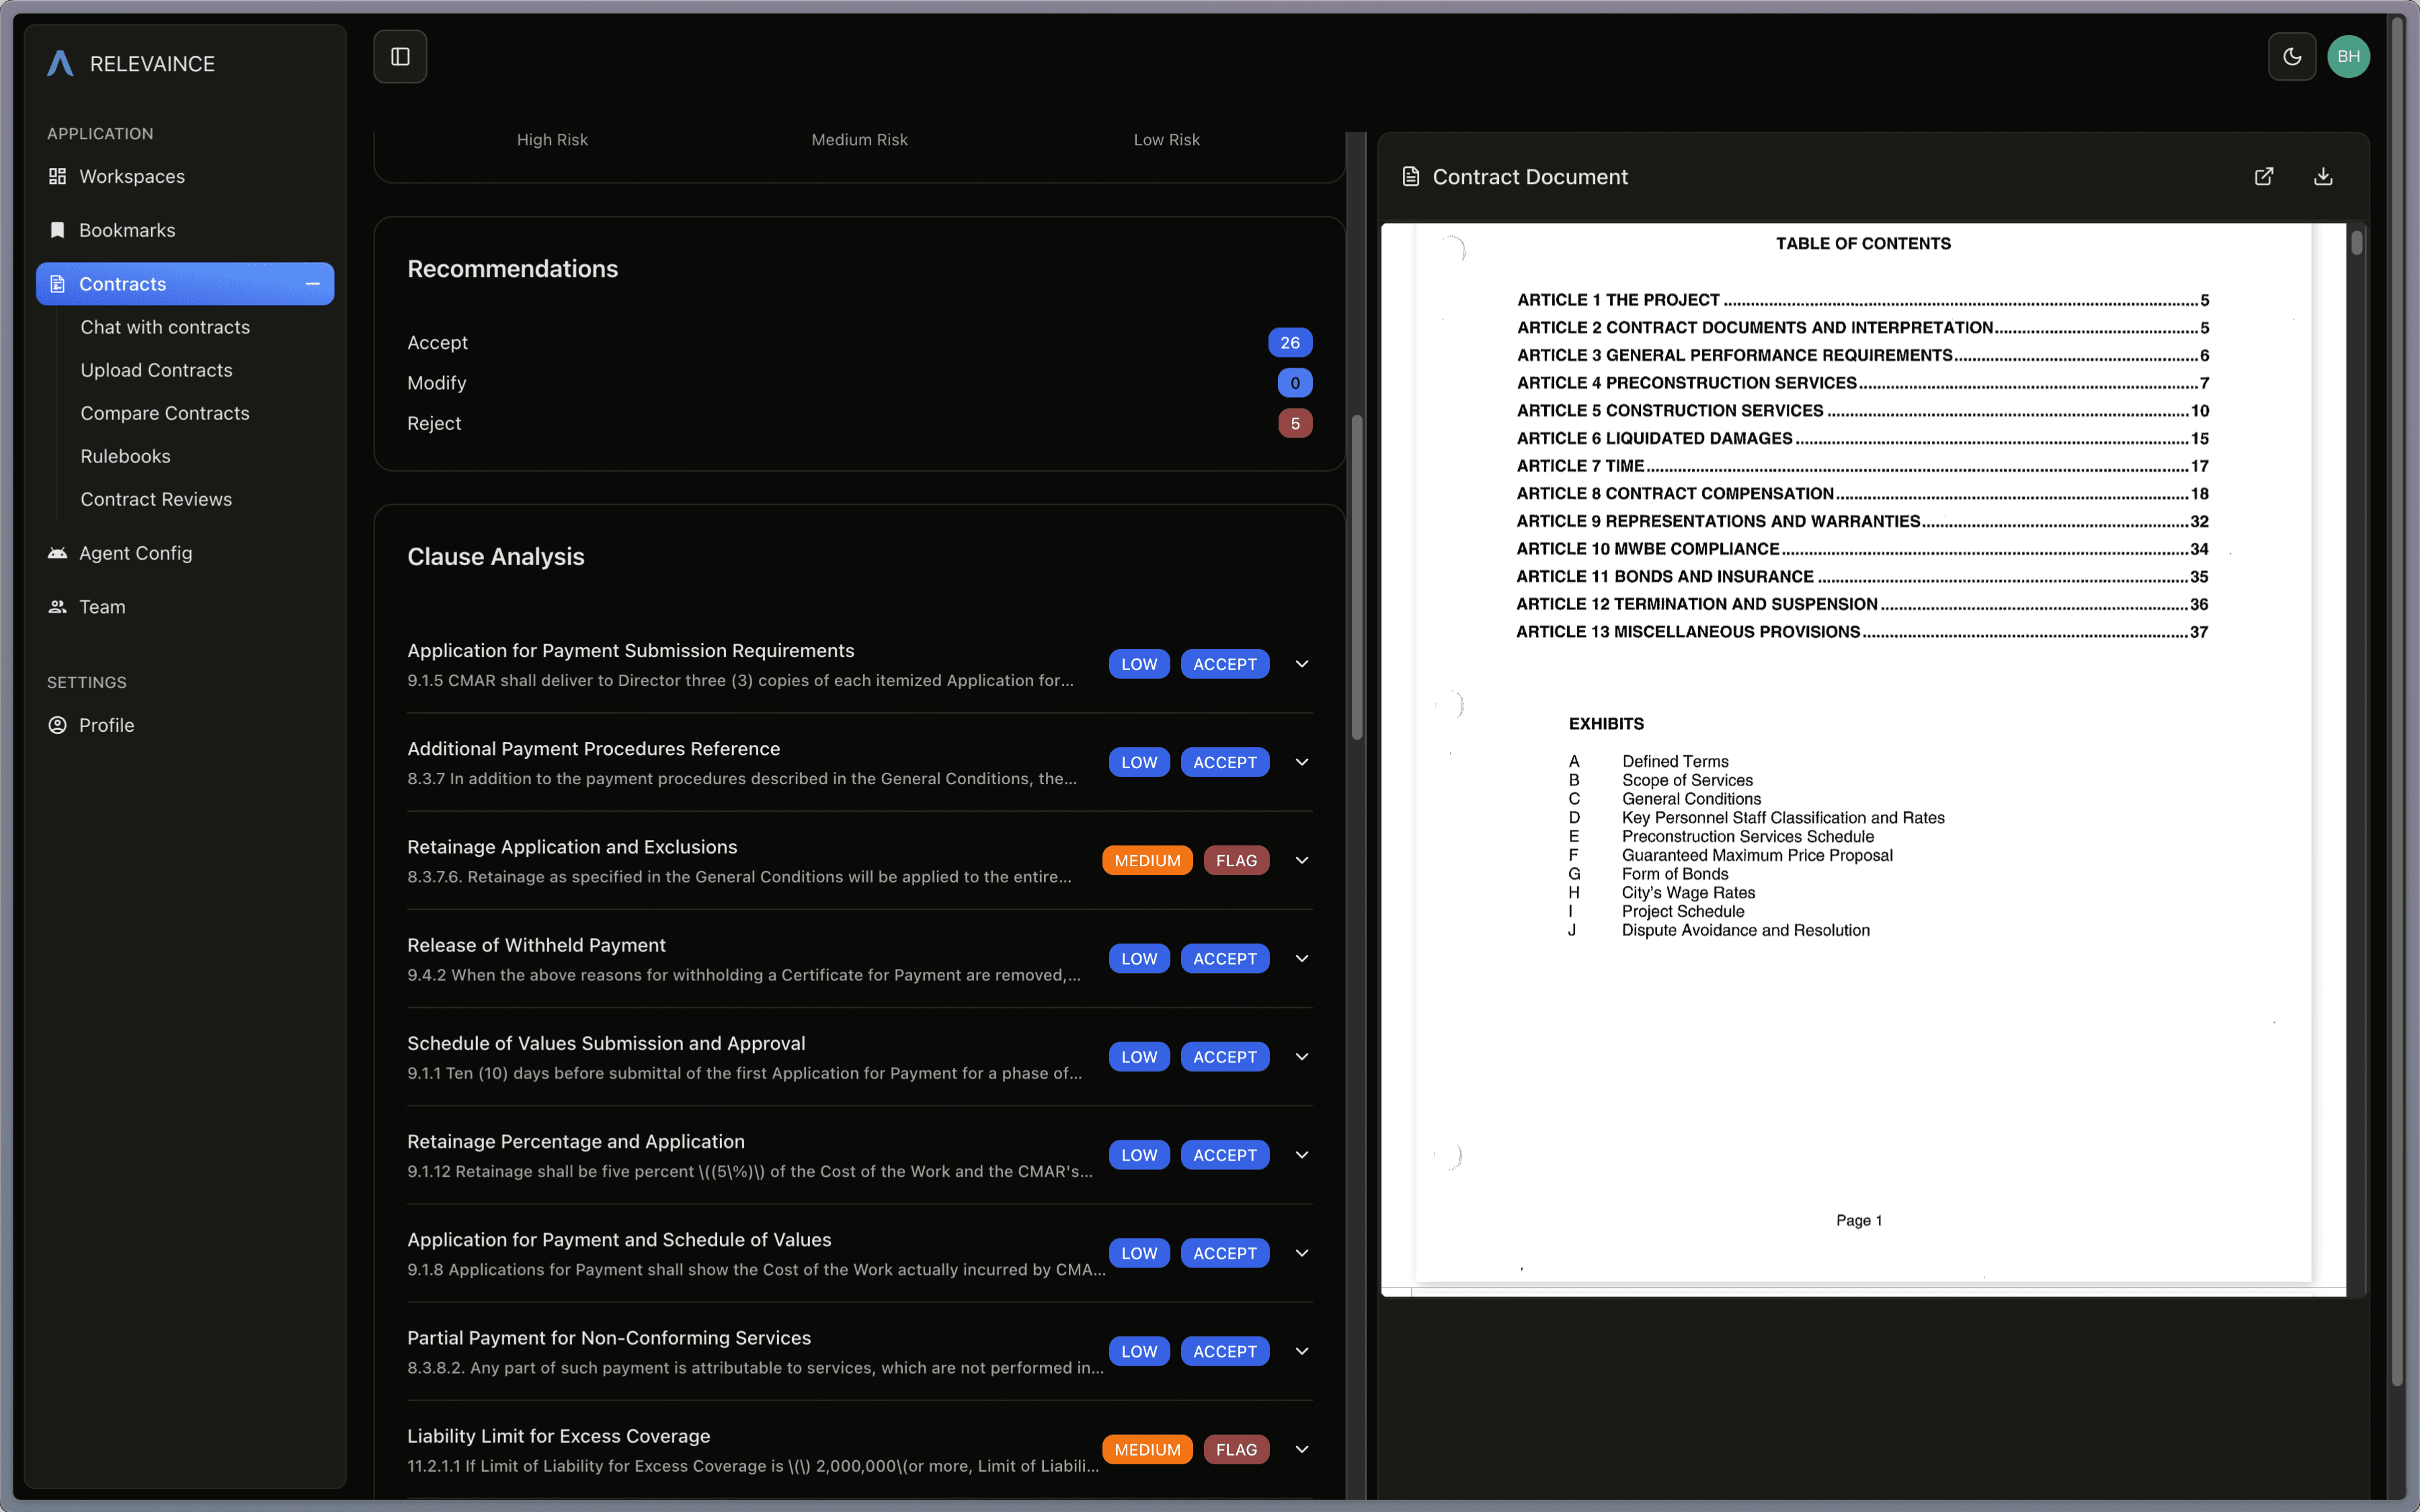Collapse the Contracts submenu
This screenshot has height=1512, width=2420.
[x=312, y=284]
